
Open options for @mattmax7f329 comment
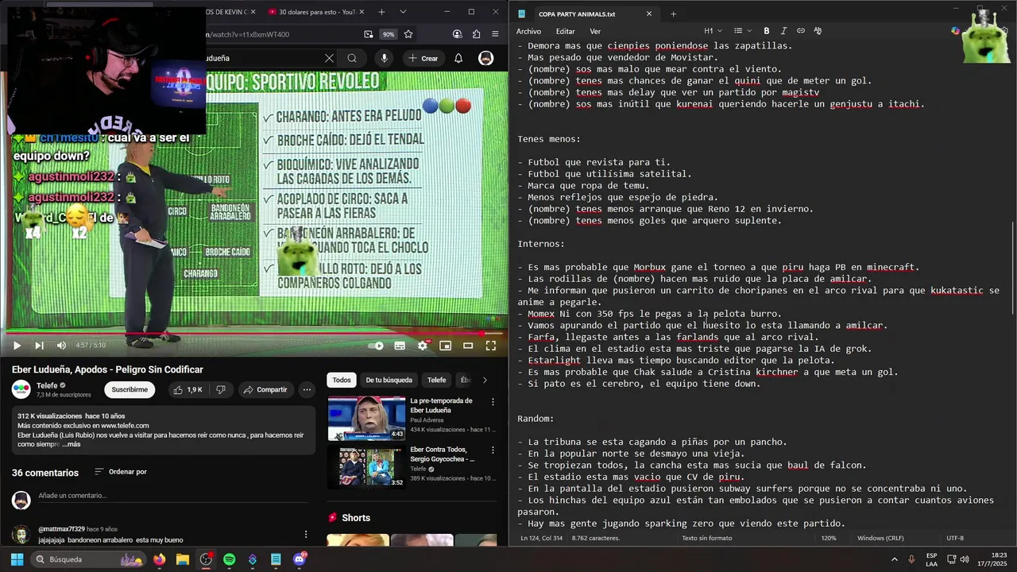(x=306, y=534)
